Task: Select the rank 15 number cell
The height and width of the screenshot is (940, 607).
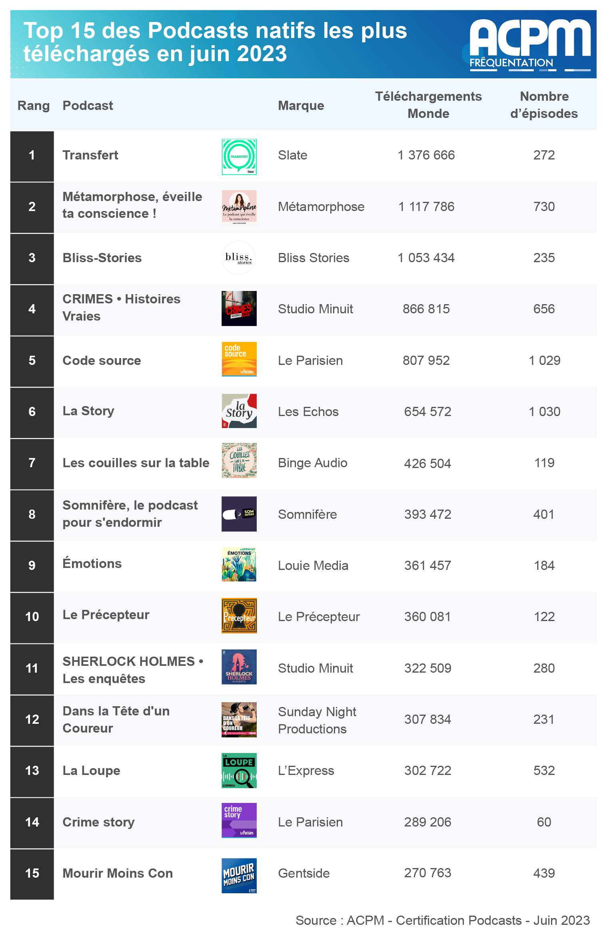Action: click(32, 873)
